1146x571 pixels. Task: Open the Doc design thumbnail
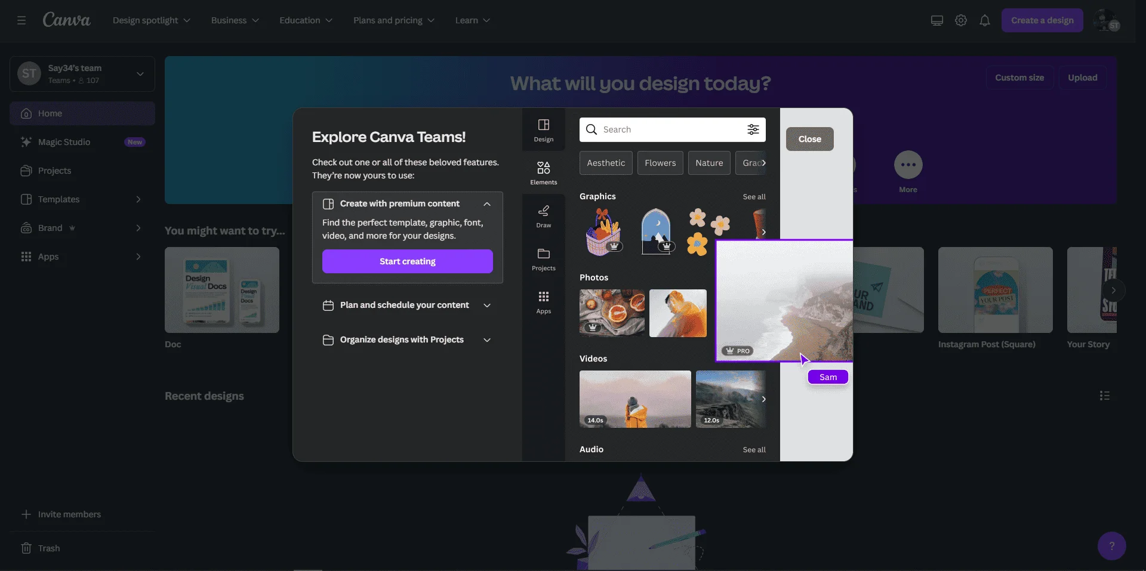coord(222,290)
